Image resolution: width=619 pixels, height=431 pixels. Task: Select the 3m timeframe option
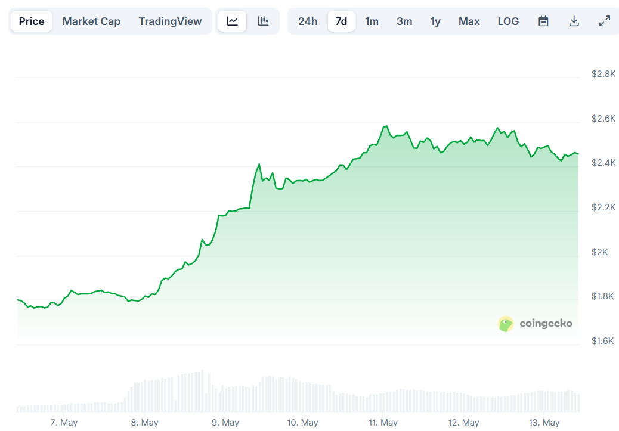pyautogui.click(x=404, y=21)
